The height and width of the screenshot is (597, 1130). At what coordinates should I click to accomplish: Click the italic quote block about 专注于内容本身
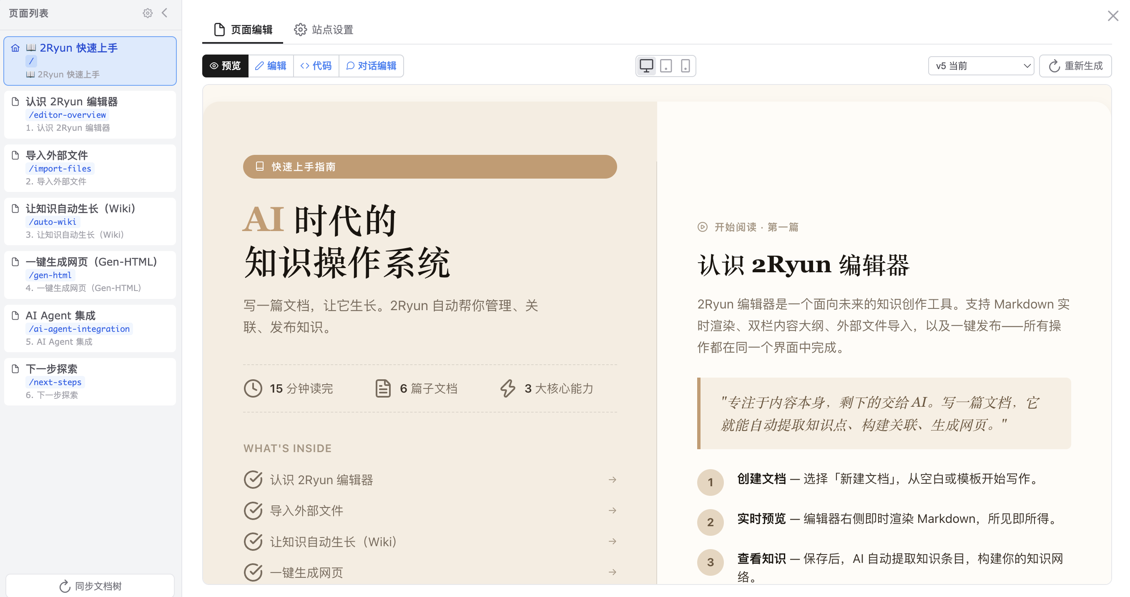884,413
